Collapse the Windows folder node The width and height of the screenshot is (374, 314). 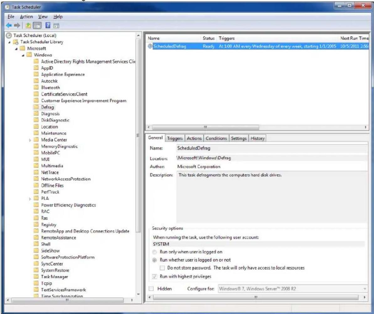23,55
